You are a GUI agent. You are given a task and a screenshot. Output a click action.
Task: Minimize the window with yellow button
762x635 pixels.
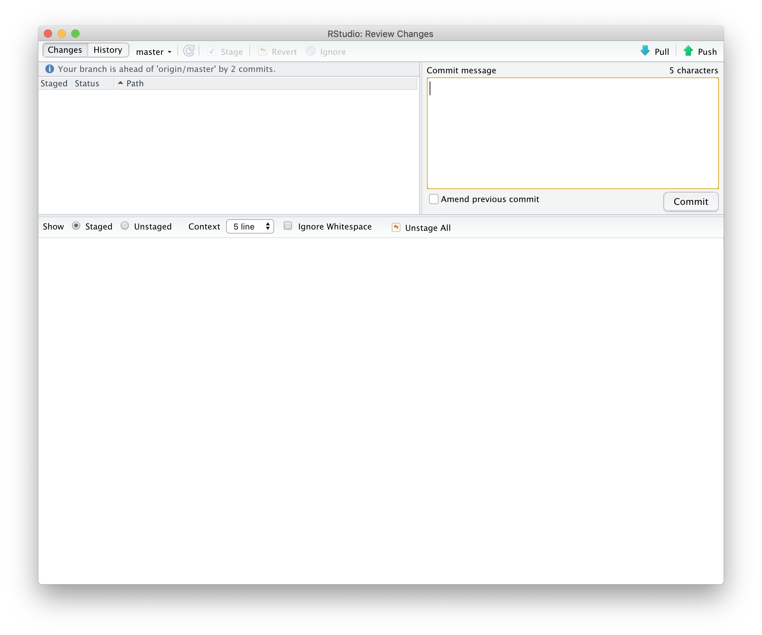click(62, 34)
